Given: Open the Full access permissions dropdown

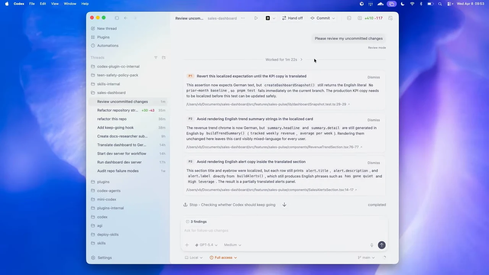Looking at the screenshot, I should (x=223, y=258).
